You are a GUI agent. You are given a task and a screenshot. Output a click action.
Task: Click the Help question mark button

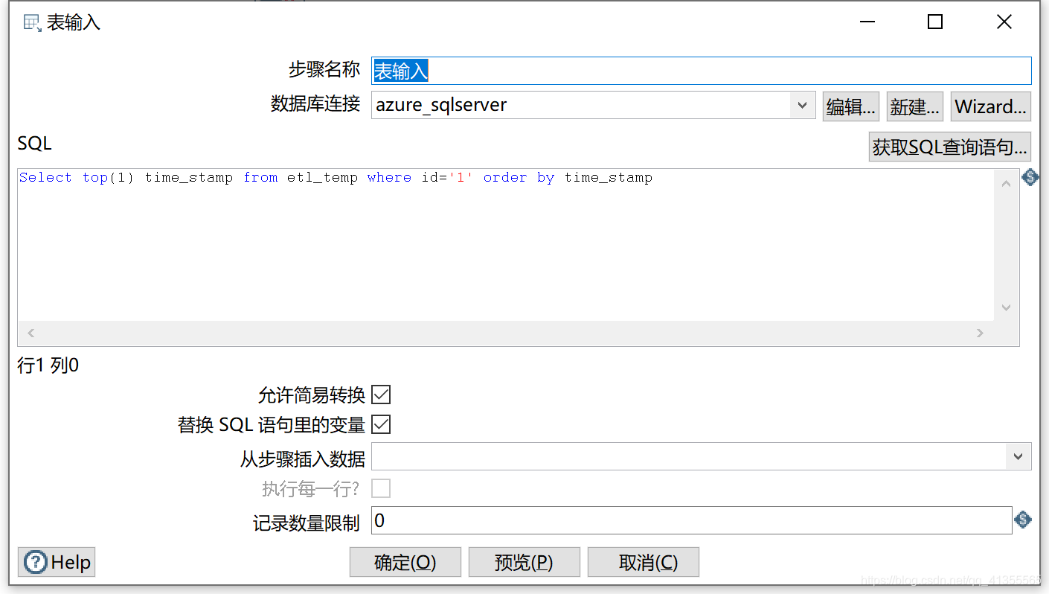point(57,562)
